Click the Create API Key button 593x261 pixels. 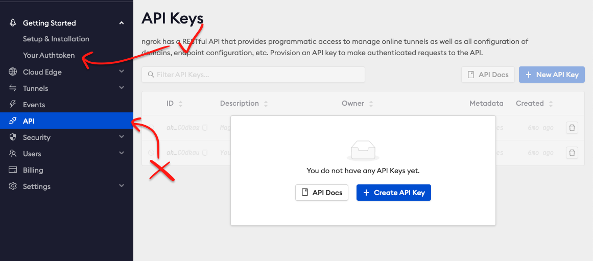pos(394,193)
